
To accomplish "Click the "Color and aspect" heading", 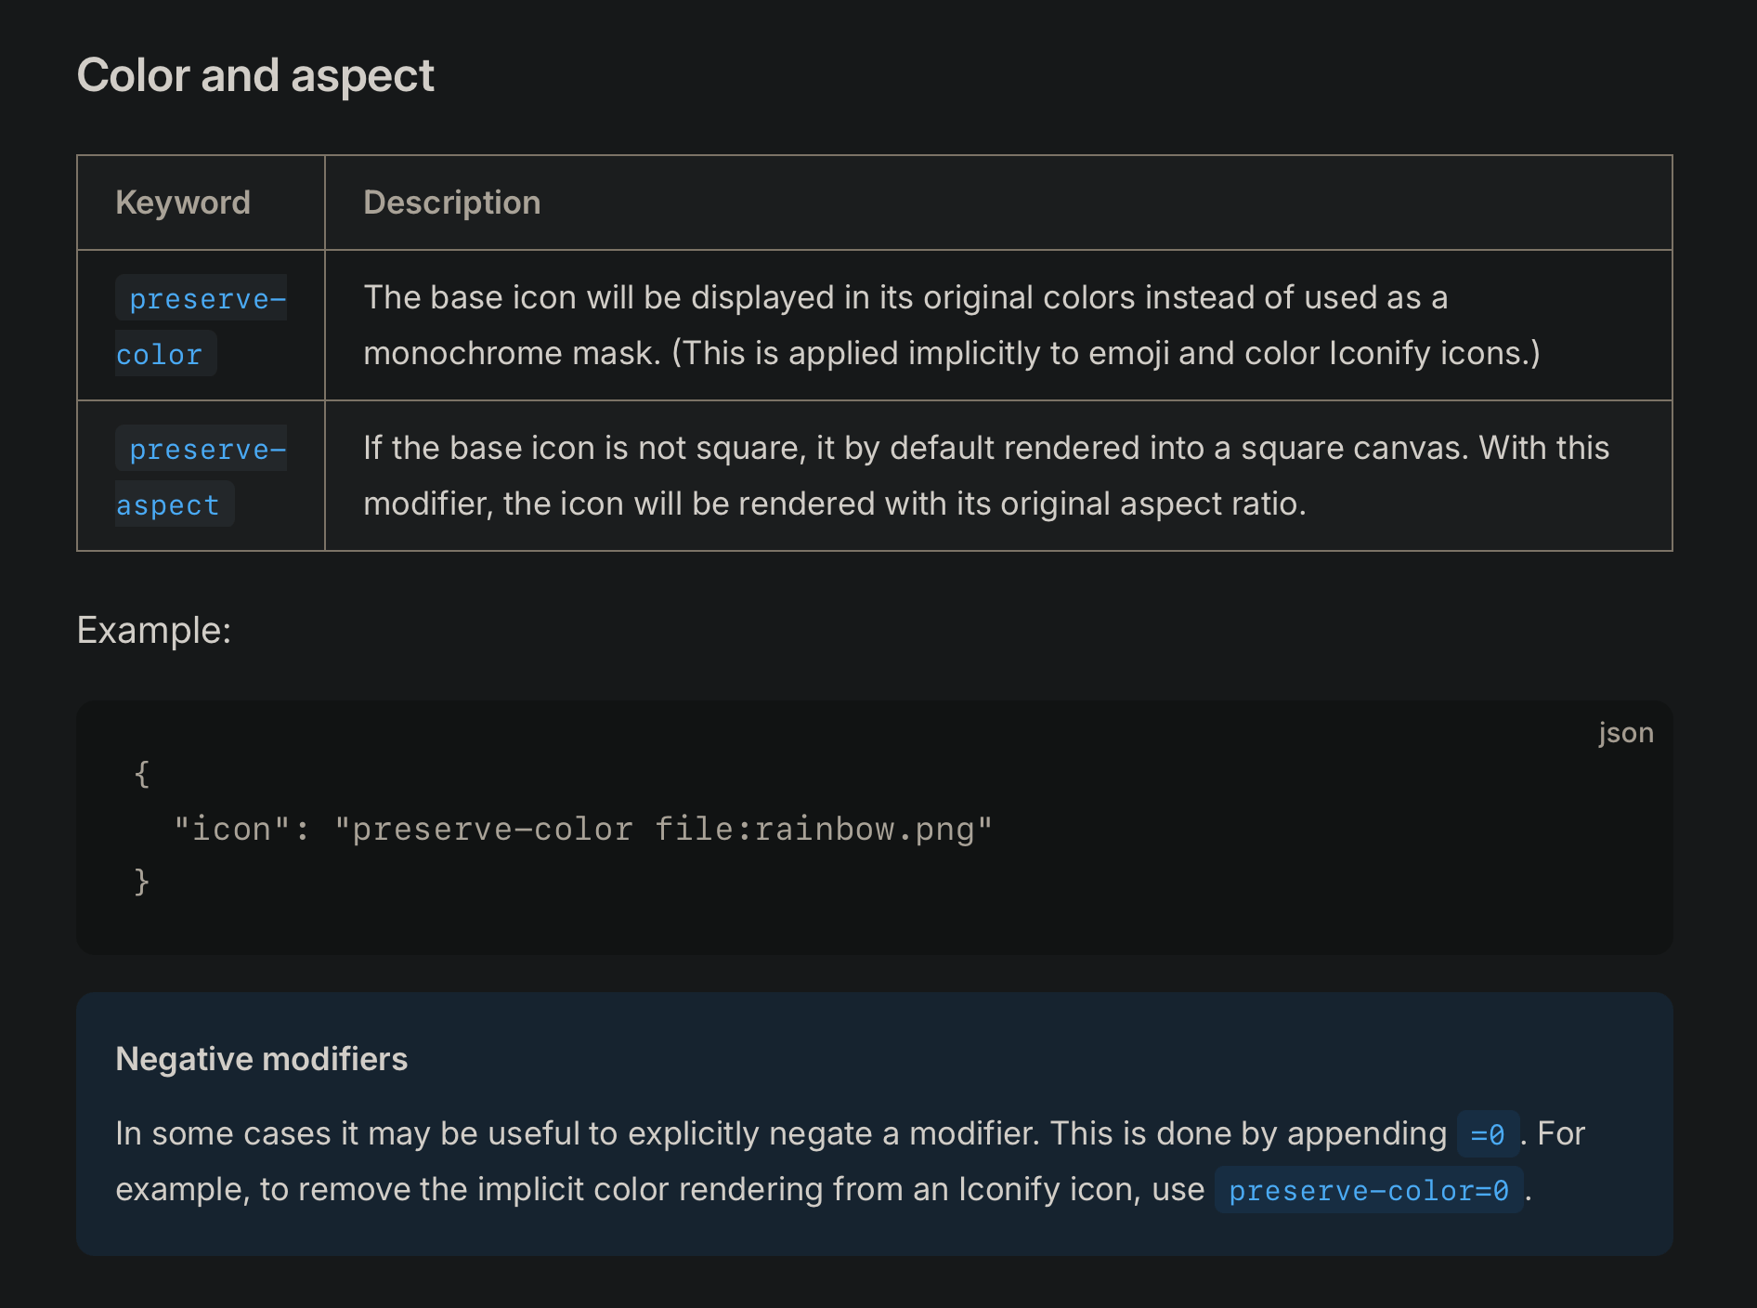I will 255,75.
